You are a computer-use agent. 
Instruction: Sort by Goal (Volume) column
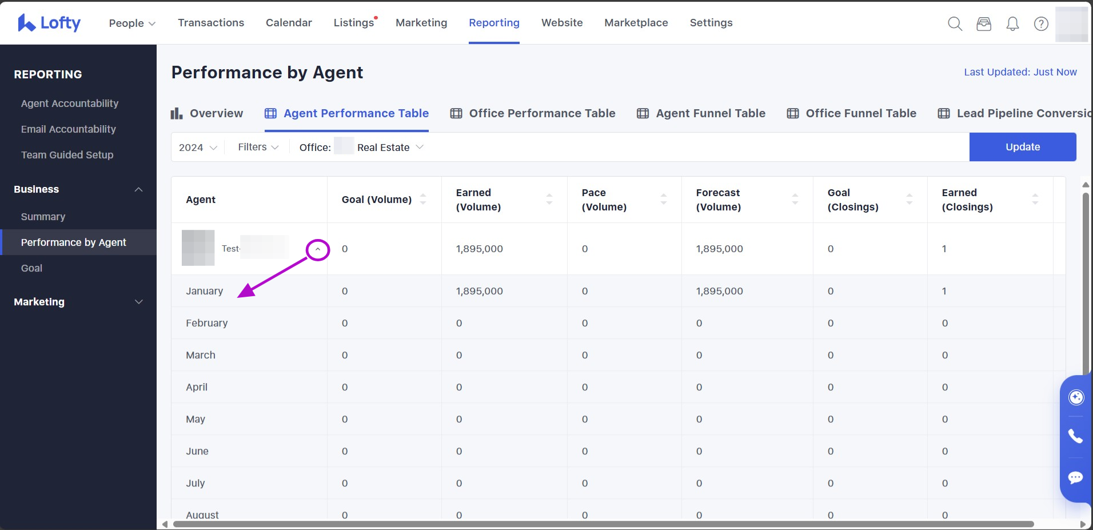click(x=423, y=199)
